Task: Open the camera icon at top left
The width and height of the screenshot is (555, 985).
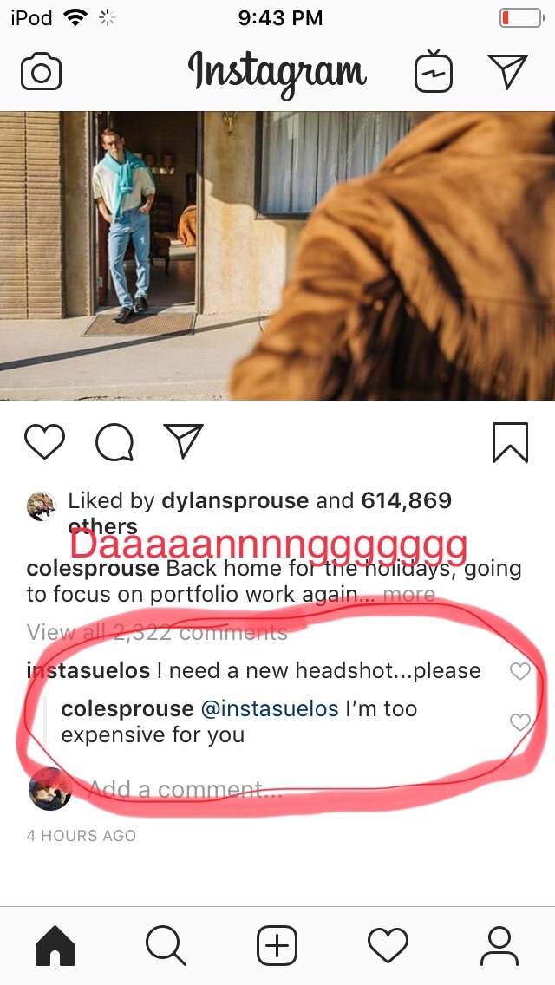Action: [x=41, y=72]
